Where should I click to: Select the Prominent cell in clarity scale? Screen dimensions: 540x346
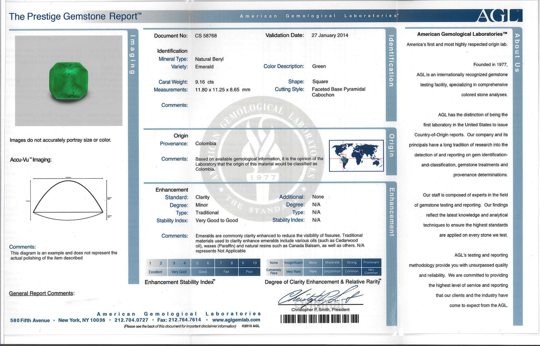[x=371, y=263]
